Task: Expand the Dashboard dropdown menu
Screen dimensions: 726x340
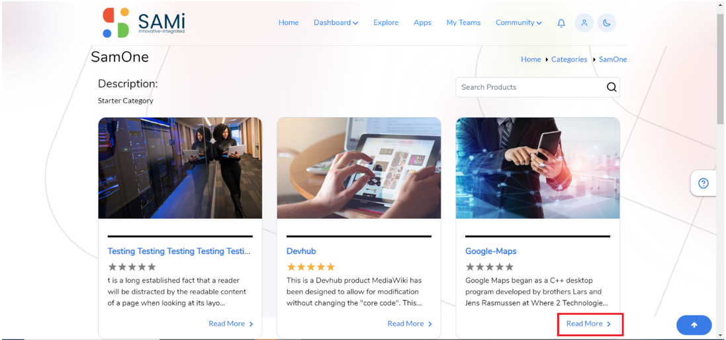Action: (336, 22)
